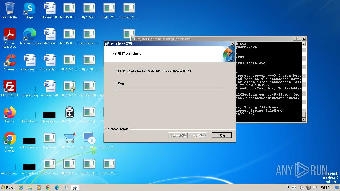Image resolution: width=340 pixels, height=191 pixels.
Task: Select the wedperiod.rtf file icon
Action: 49,89
